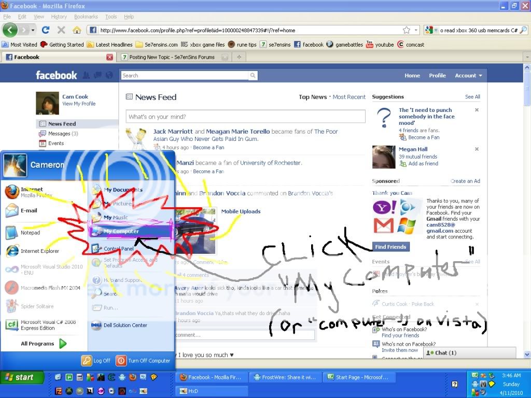Open the Account dropdown on Facebook

pos(468,76)
